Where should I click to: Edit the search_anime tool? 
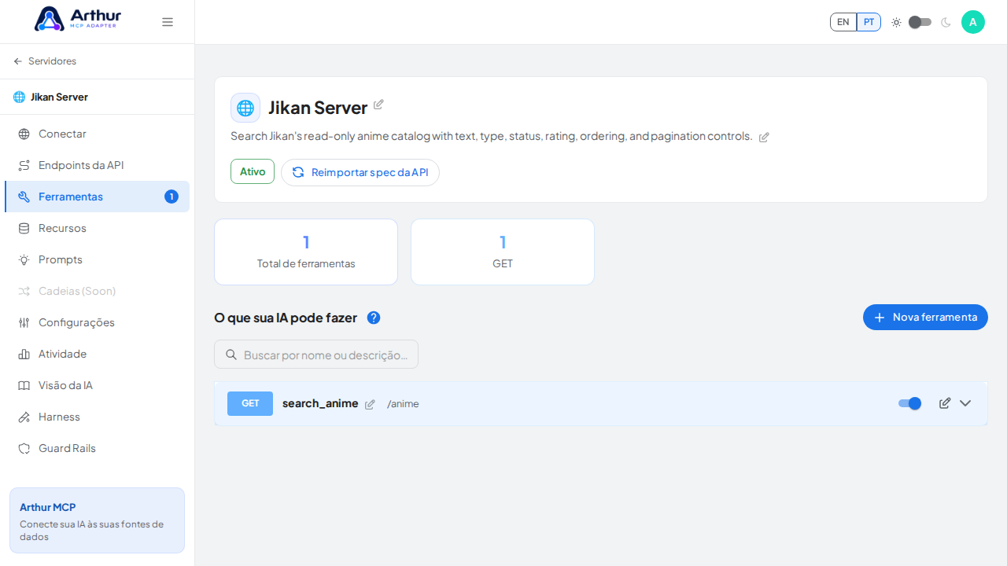tap(945, 403)
